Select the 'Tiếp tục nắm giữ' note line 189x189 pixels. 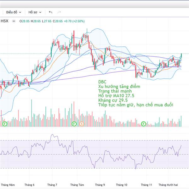click(x=136, y=105)
